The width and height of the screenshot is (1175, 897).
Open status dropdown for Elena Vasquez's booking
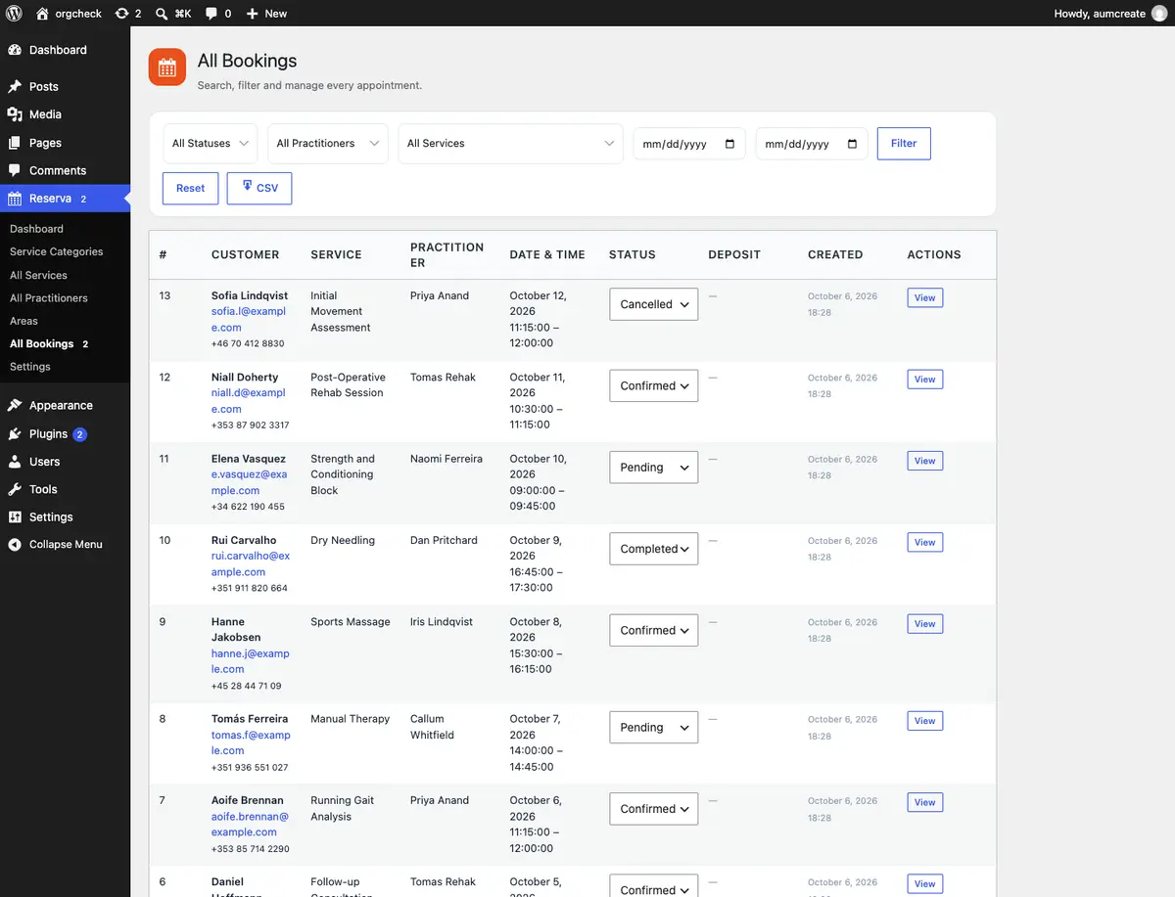pyautogui.click(x=654, y=468)
